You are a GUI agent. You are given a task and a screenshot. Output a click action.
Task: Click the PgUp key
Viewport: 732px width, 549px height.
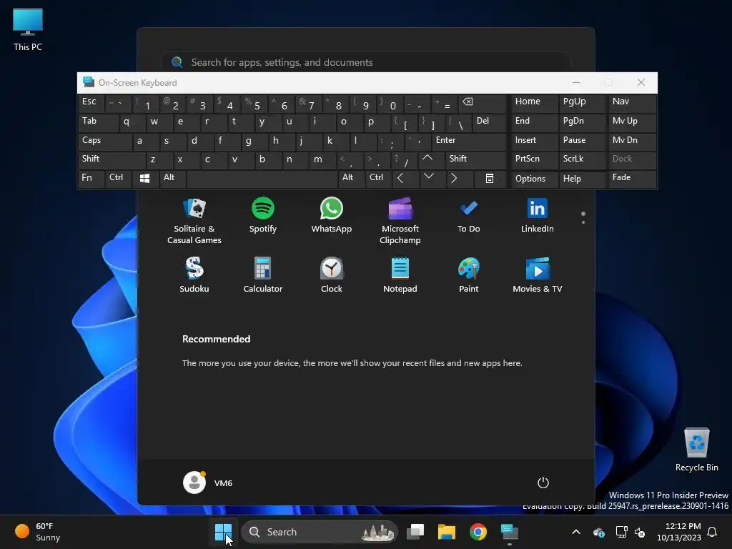point(582,104)
